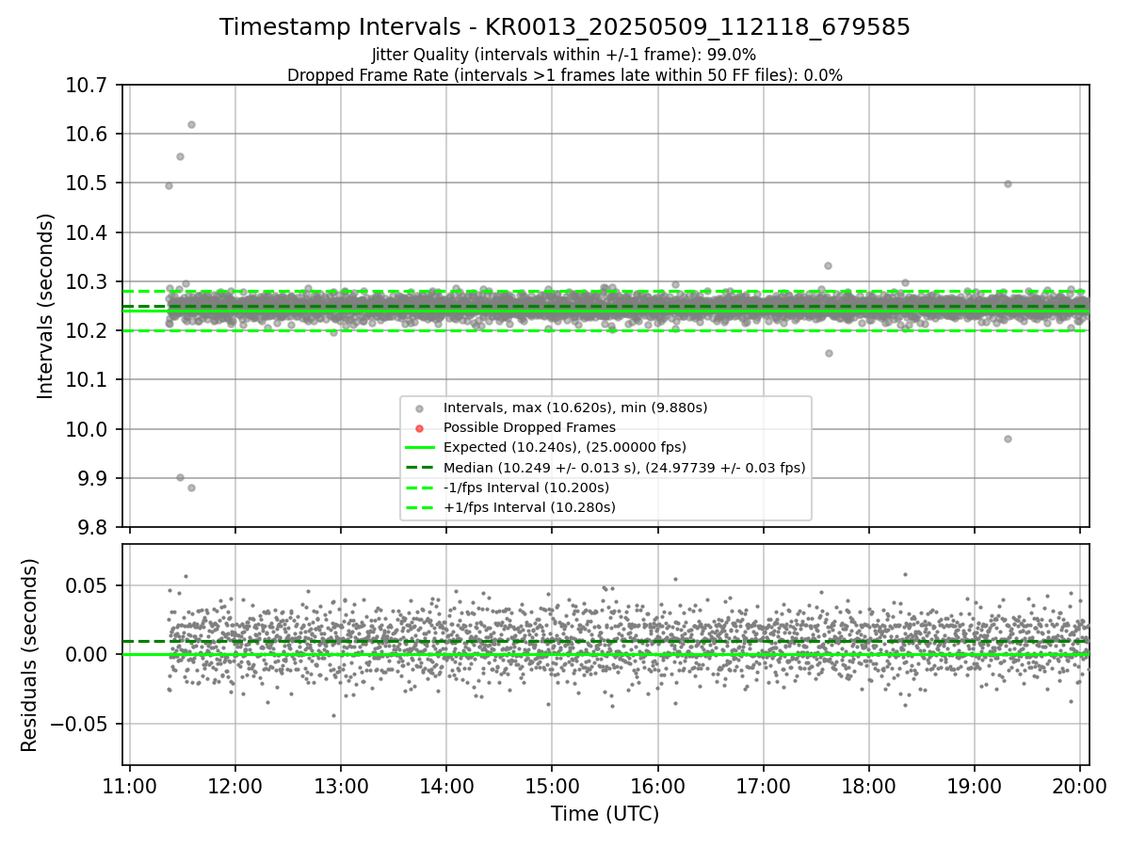Screen dimensions: 1130x847
Task: Click legend entry 'Intervals, max (10.620s), min (9.880s)'
Action: coord(575,408)
